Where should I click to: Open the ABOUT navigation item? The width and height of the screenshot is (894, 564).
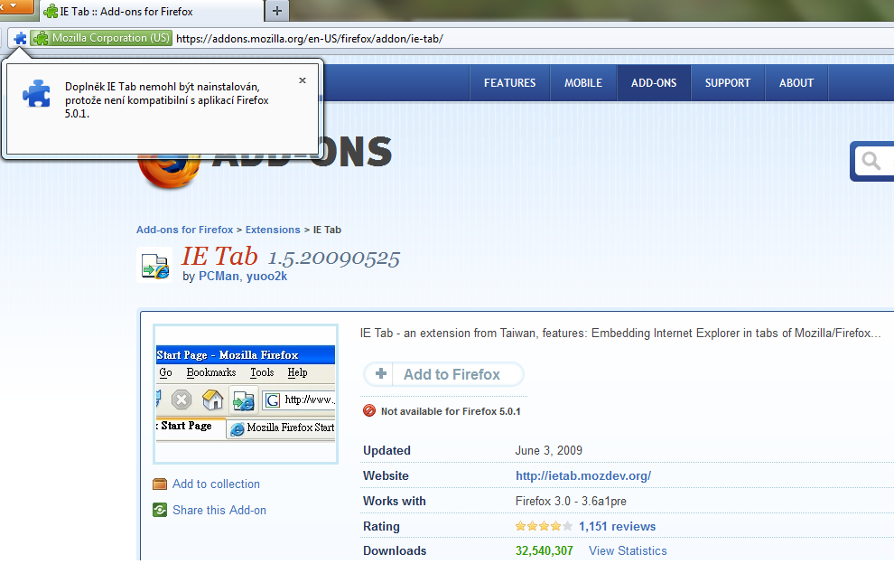click(x=796, y=83)
